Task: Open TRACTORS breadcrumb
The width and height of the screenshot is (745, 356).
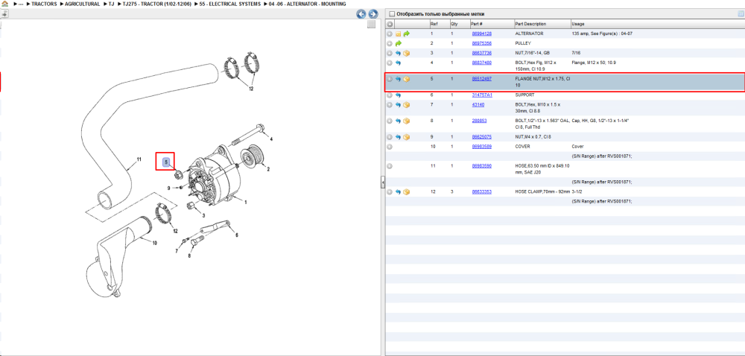Action: point(44,4)
